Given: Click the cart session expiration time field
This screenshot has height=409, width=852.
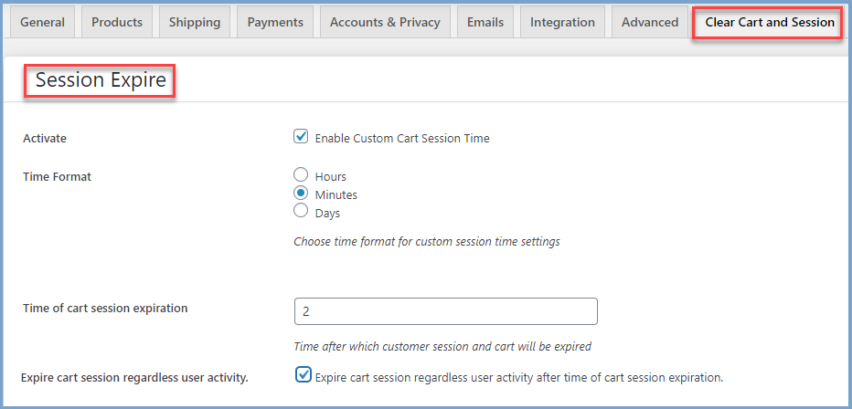Looking at the screenshot, I should [x=445, y=311].
